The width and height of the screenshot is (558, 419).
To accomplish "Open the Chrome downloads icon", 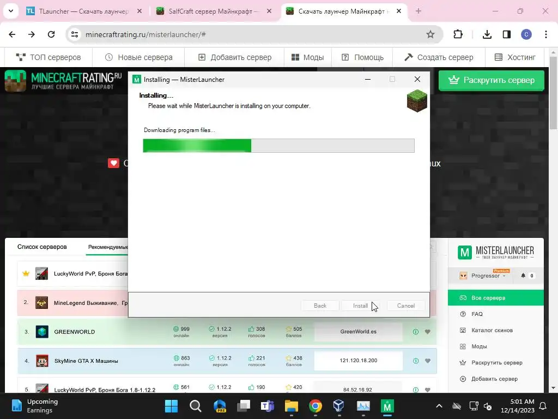I will 487,34.
